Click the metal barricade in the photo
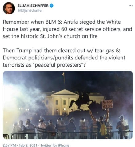135x147 pixels. click(68, 135)
